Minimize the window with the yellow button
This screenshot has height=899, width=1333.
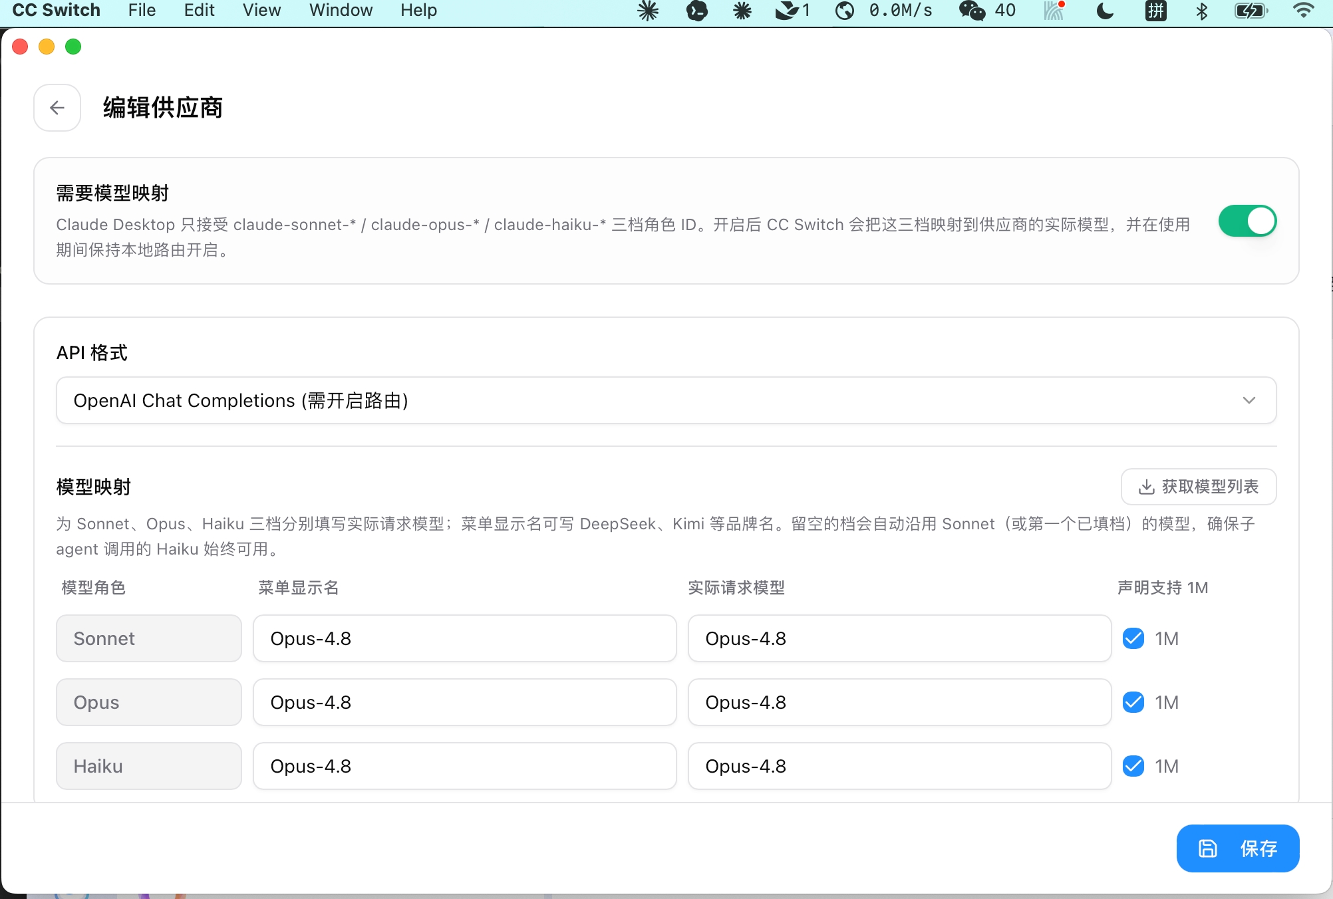47,47
